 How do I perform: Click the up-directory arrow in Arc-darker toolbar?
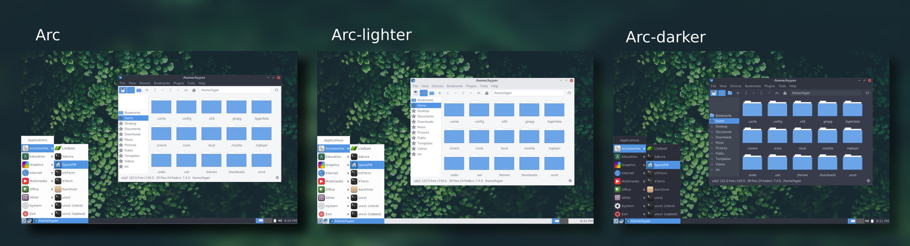(777, 93)
